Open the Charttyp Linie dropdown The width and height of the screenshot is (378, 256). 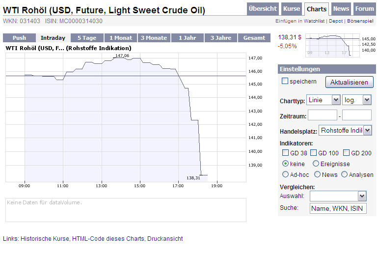pos(323,100)
